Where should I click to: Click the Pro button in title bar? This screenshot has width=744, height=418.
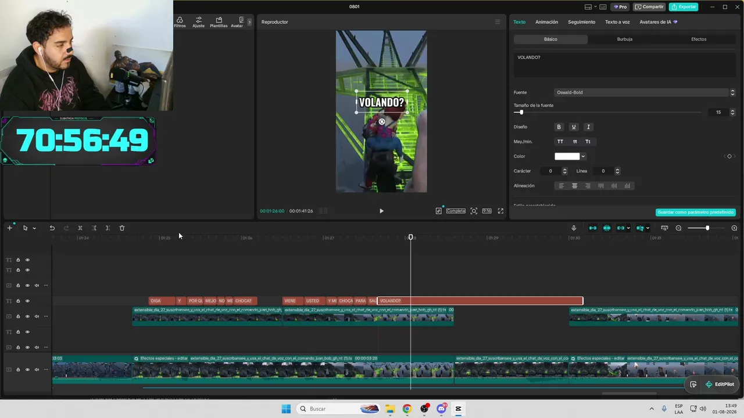coord(620,7)
